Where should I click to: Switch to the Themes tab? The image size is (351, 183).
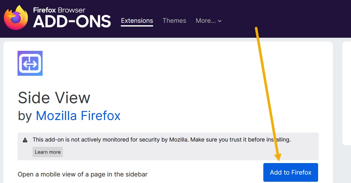pyautogui.click(x=174, y=21)
